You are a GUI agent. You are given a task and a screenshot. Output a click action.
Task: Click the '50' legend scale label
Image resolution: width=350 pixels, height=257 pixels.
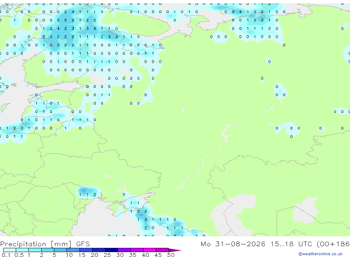coord(171,255)
